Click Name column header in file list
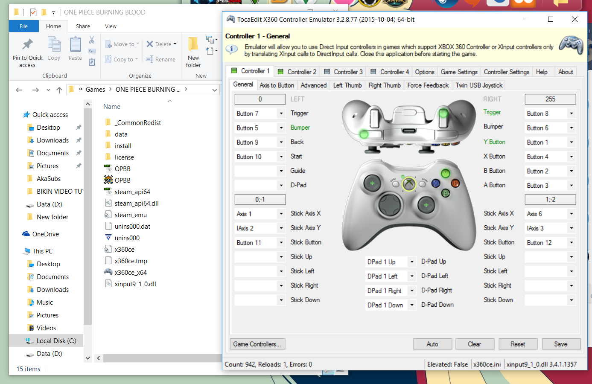This screenshot has width=592, height=384. click(x=112, y=107)
